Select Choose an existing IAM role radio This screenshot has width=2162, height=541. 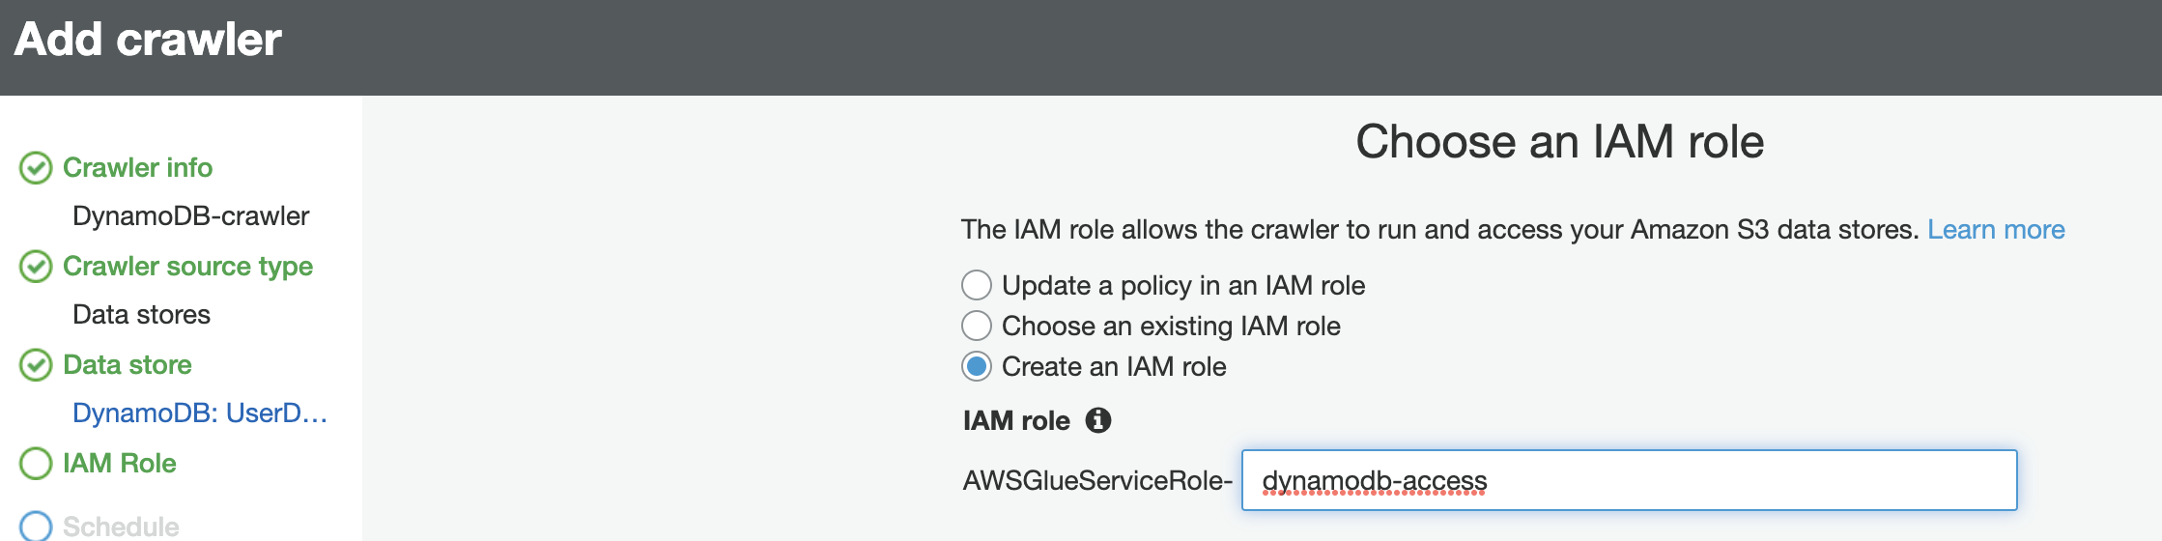977,326
